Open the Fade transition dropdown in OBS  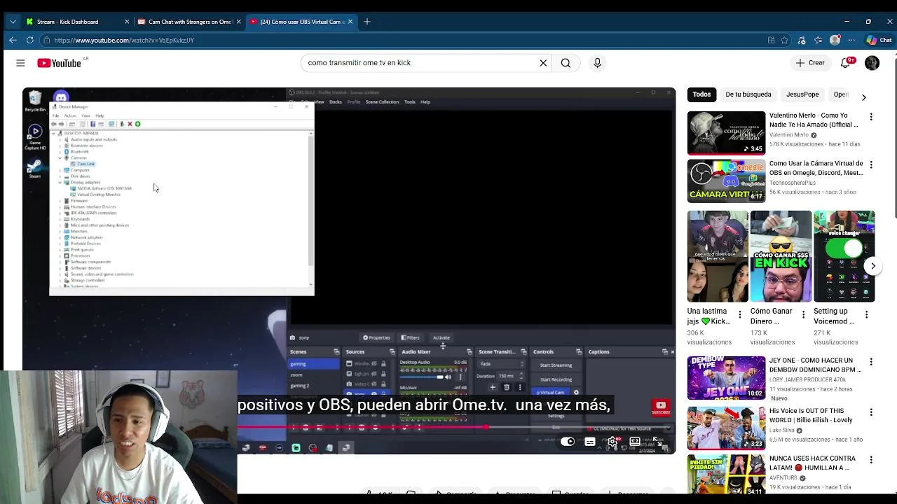coord(502,364)
